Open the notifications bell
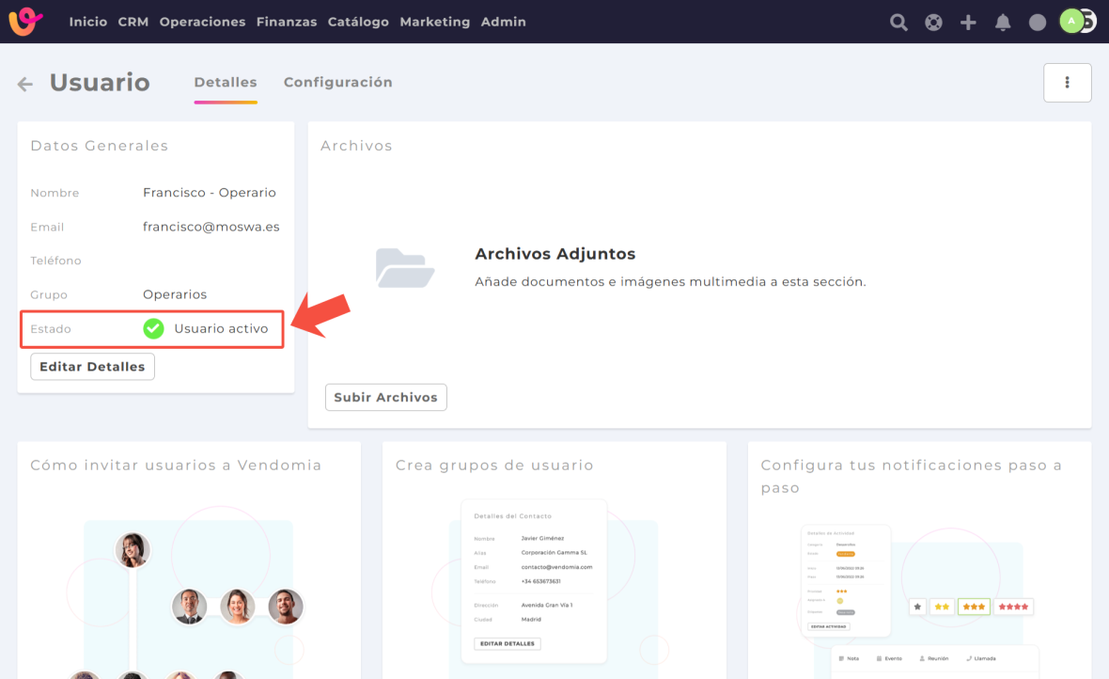 [x=1003, y=22]
